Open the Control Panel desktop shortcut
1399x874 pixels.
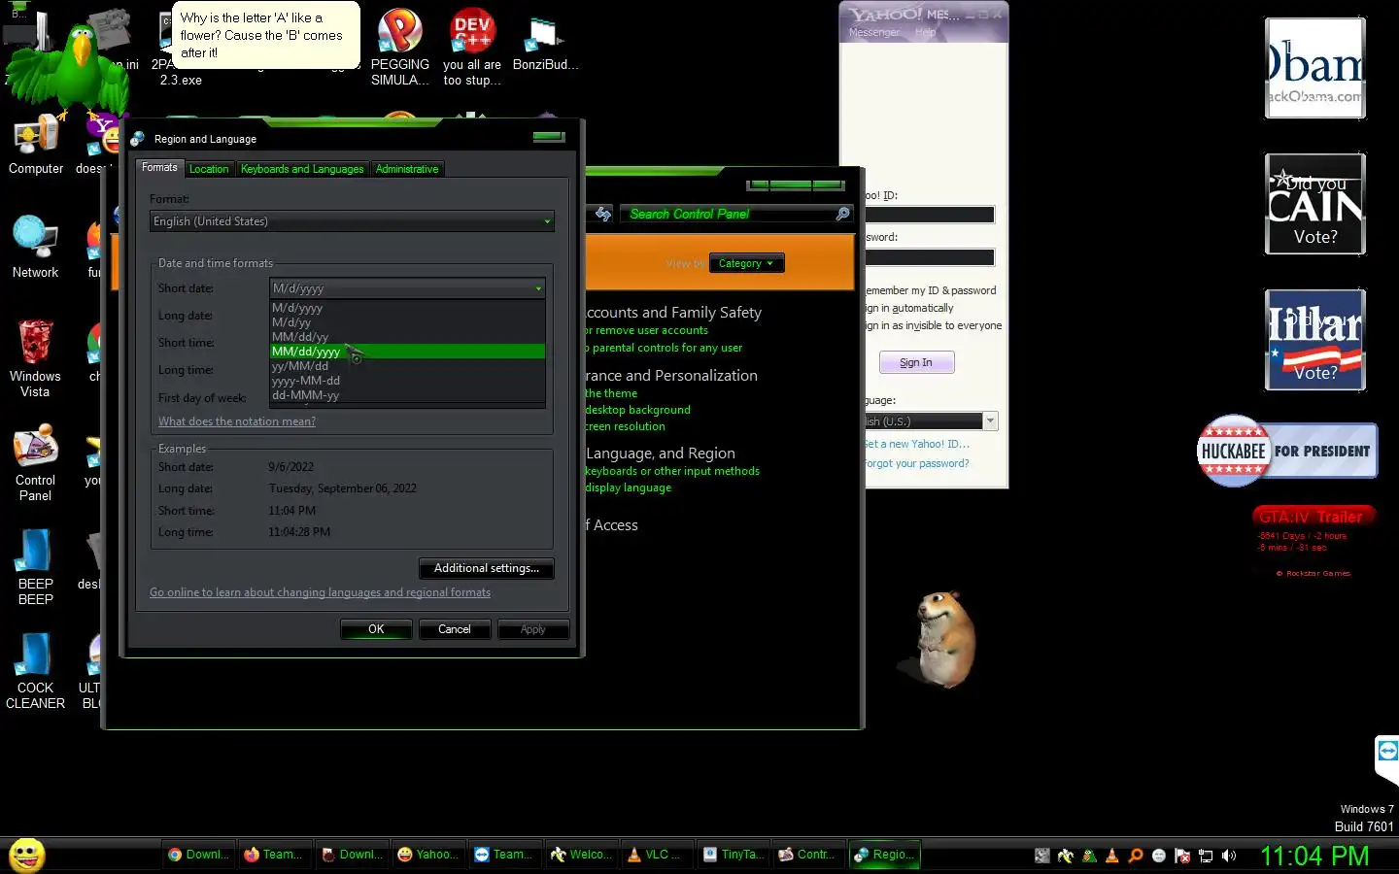(x=35, y=462)
